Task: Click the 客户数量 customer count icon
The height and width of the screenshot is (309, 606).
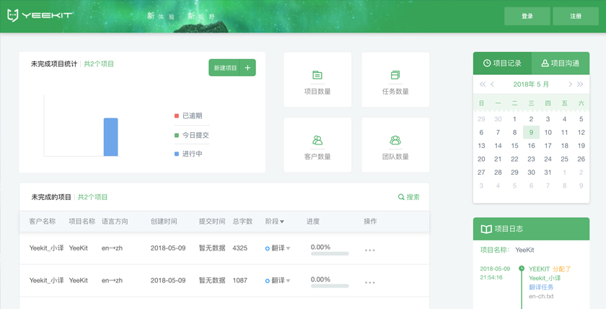Action: point(317,140)
